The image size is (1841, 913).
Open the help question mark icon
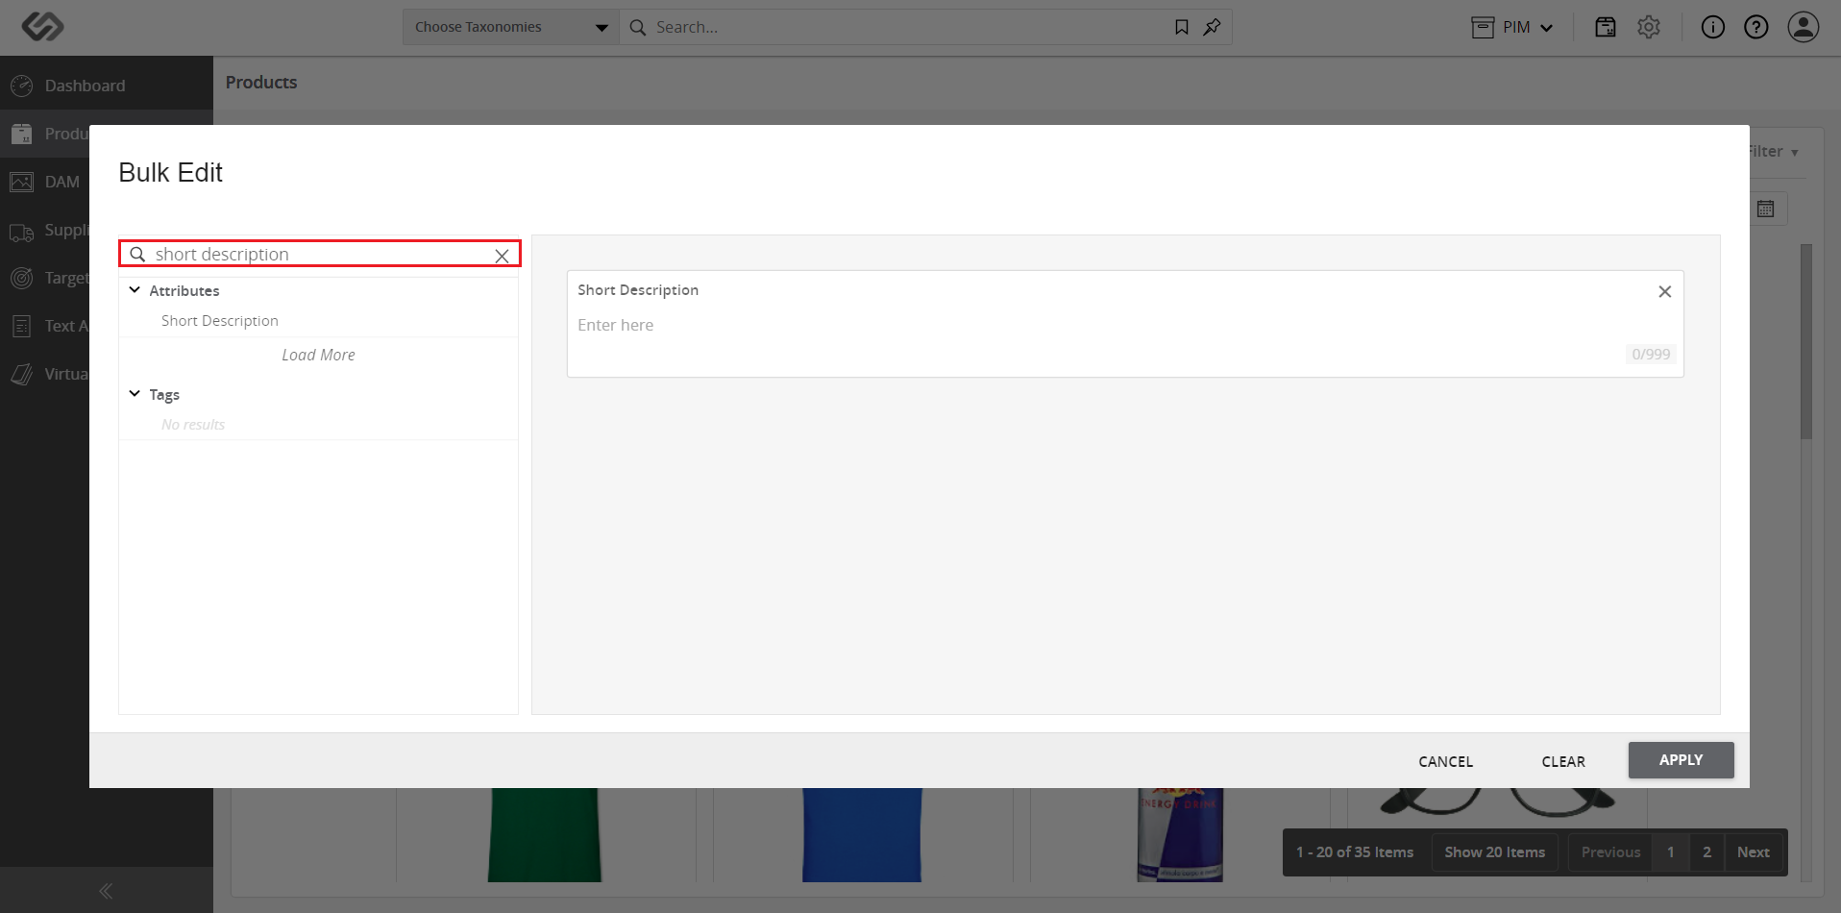pyautogui.click(x=1756, y=27)
